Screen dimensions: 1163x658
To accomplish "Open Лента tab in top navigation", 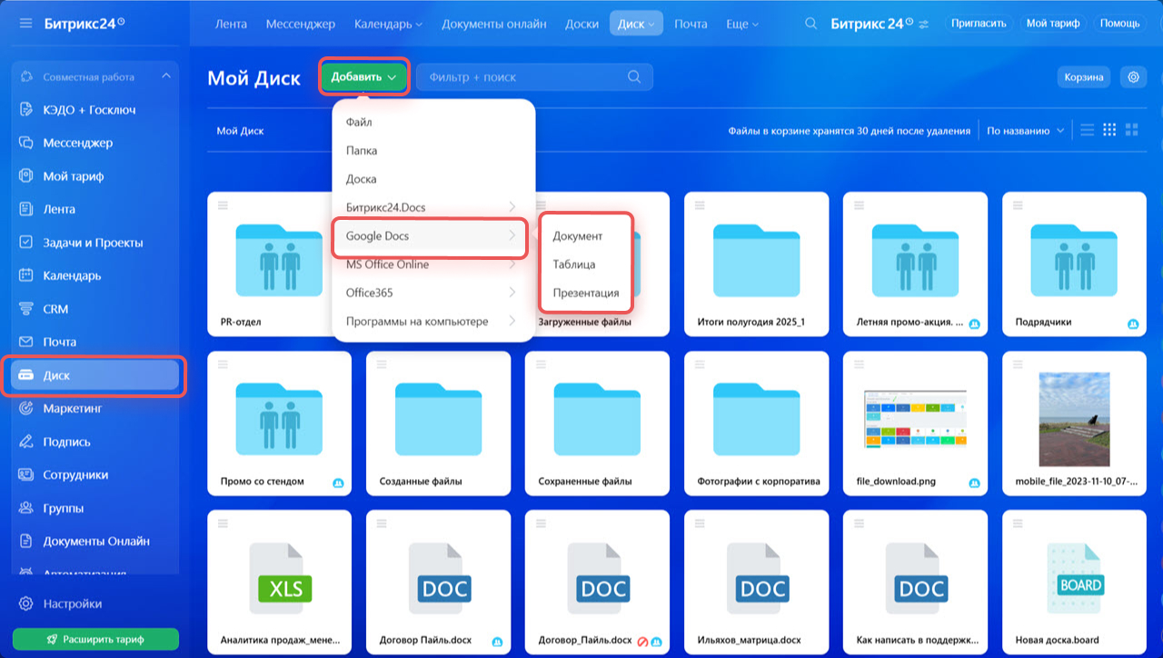I will [x=231, y=24].
